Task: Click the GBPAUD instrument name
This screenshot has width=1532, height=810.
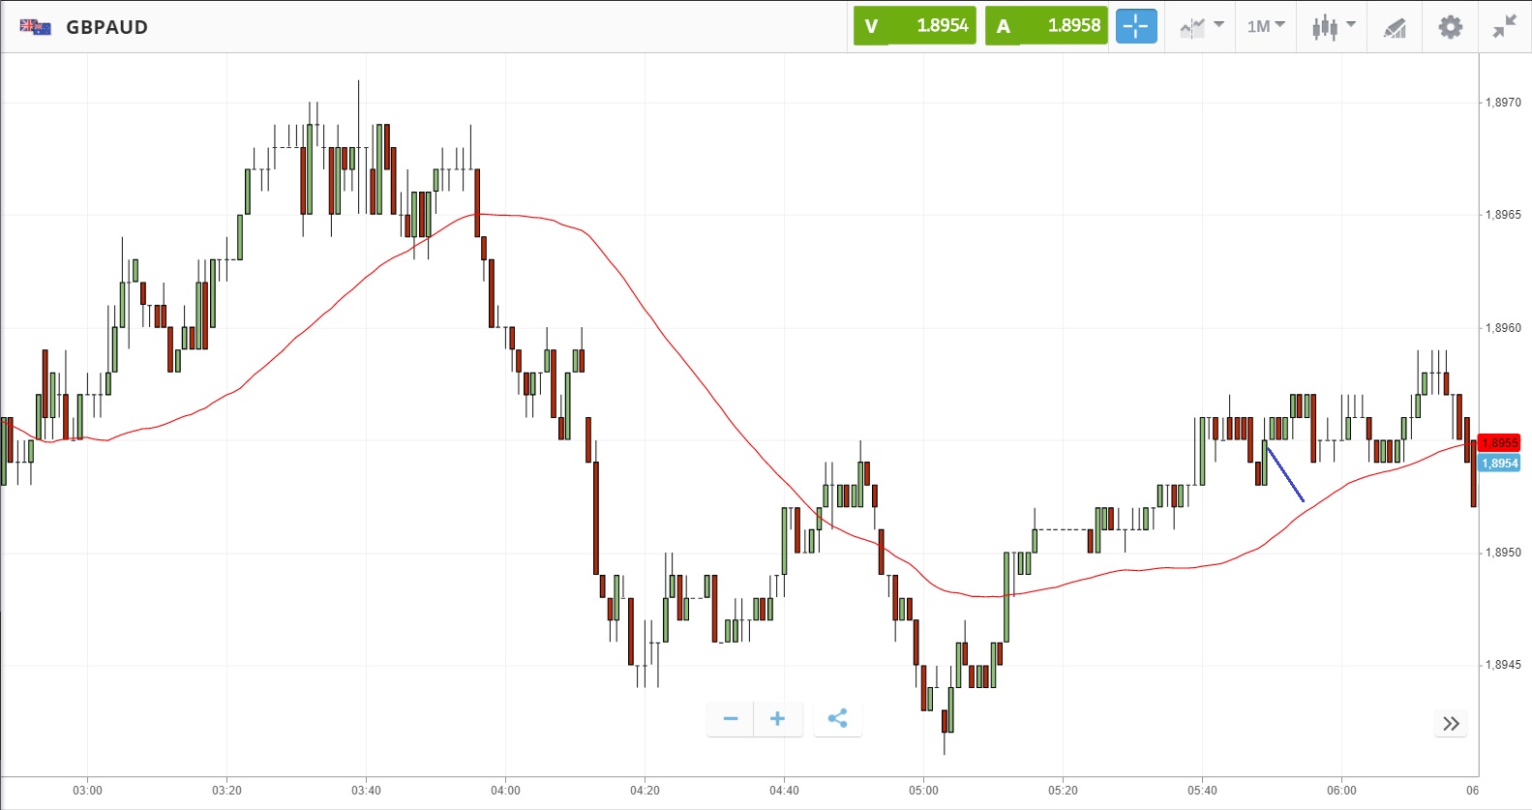Action: point(106,27)
